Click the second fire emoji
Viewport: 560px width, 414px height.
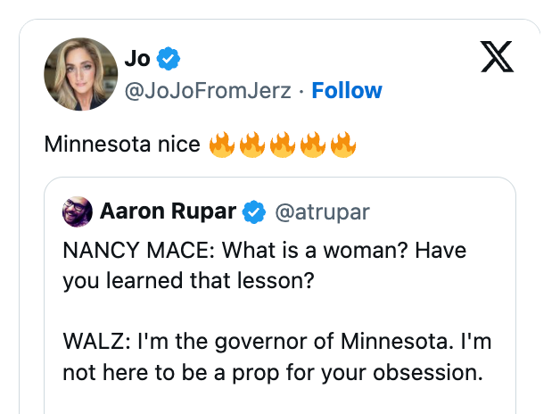252,144
